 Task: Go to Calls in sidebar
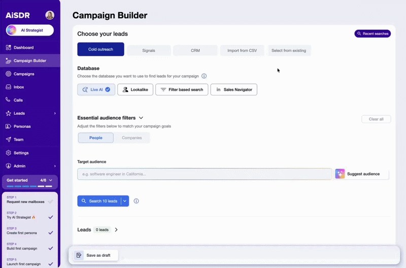click(18, 100)
